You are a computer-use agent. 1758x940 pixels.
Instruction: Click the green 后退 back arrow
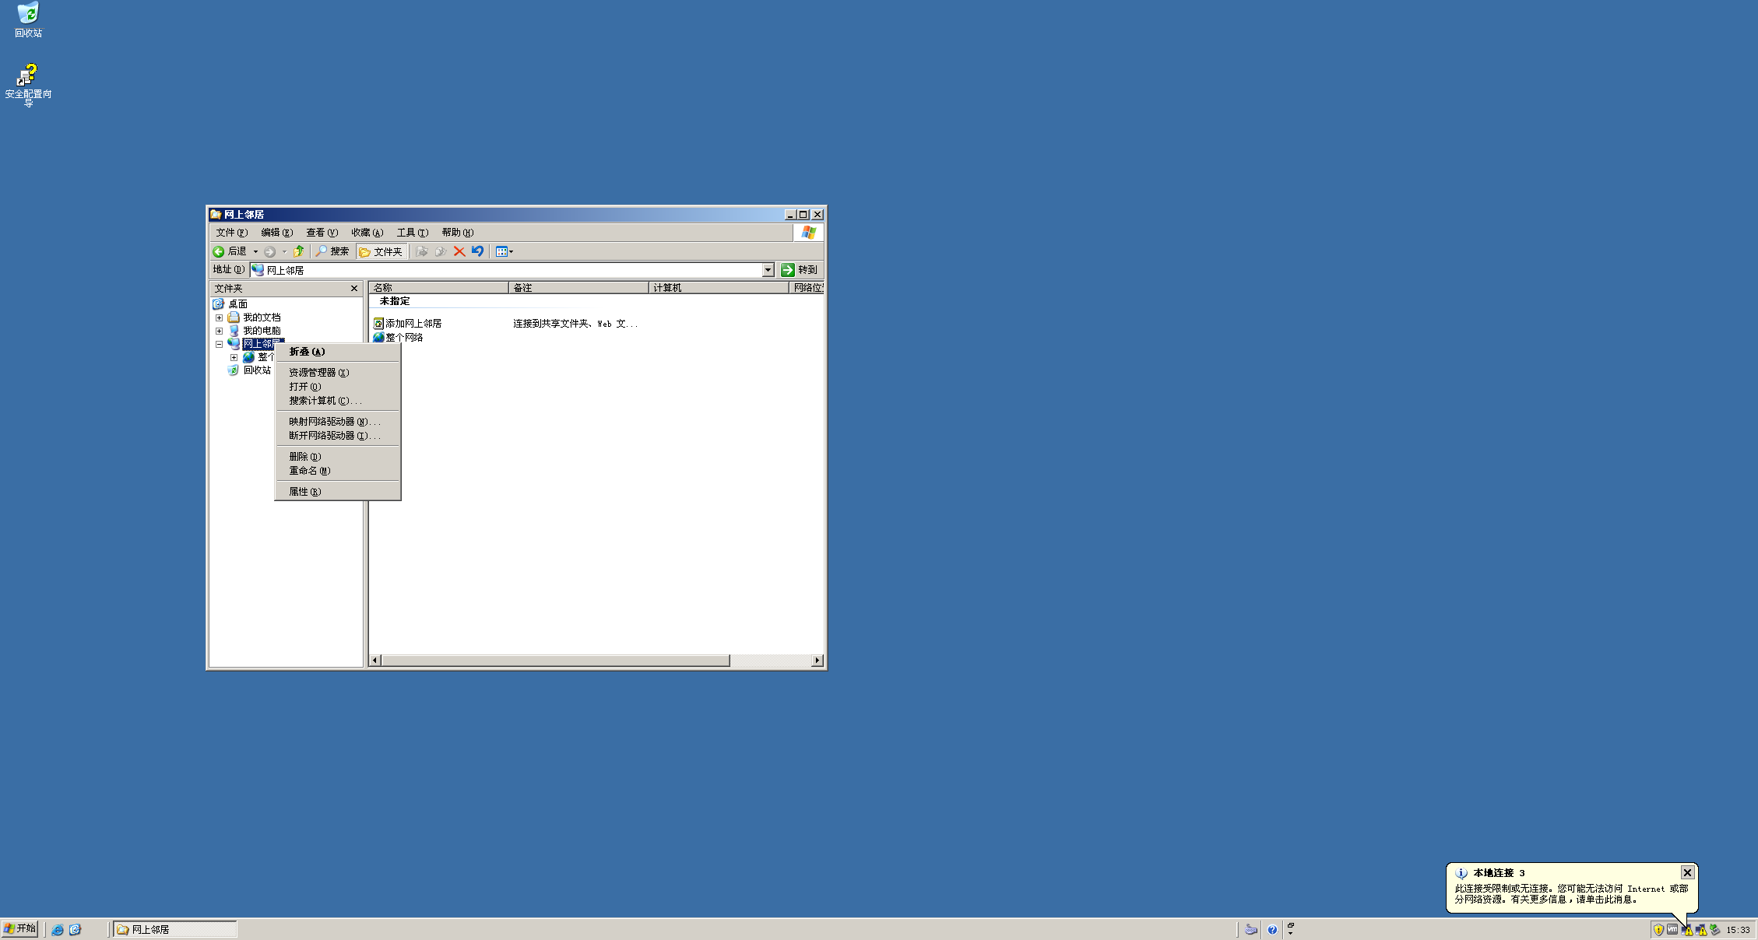(219, 251)
